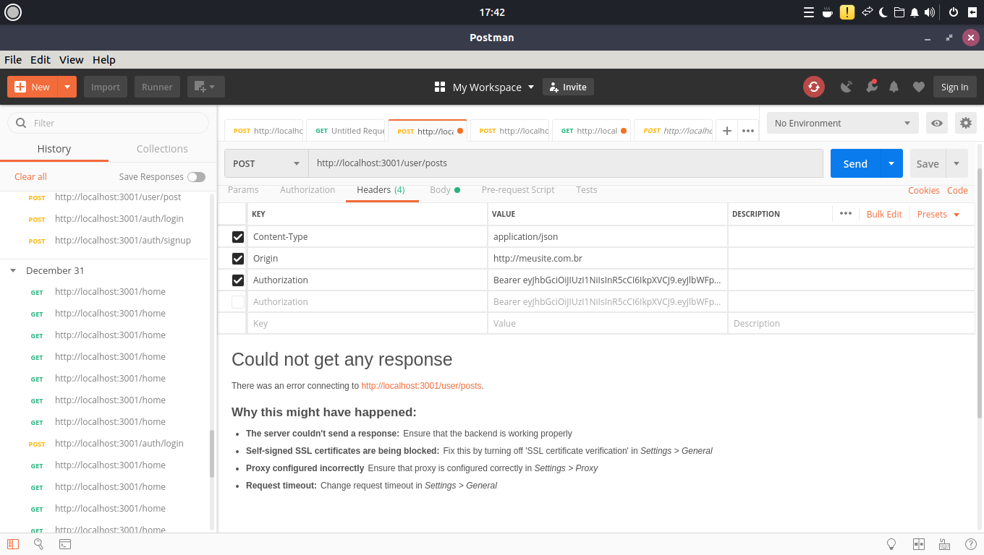This screenshot has width=984, height=555.
Task: Click the coffee cup icon in the top bar
Action: [x=828, y=12]
